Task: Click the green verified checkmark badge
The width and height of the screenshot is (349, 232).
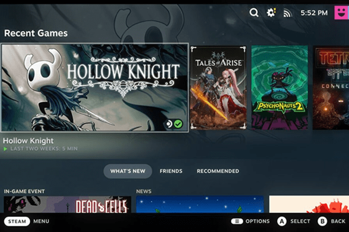Action: click(178, 124)
